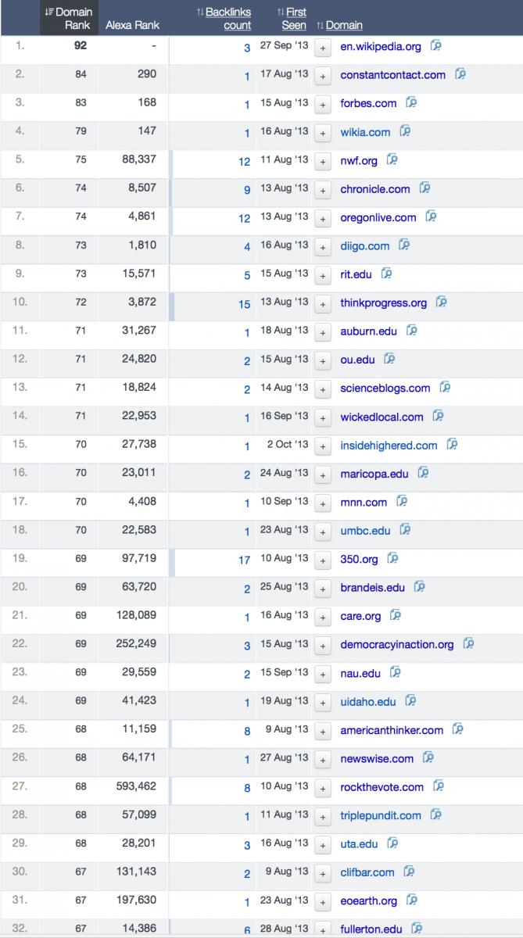The width and height of the screenshot is (523, 938).
Task: Click magnifier icon beside thinkprogress.org
Action: tap(442, 302)
